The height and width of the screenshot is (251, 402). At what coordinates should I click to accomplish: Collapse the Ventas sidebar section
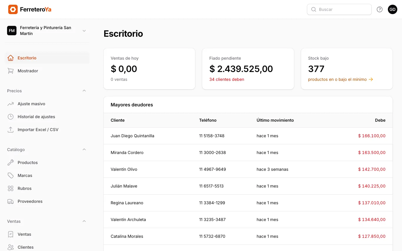[x=84, y=221]
